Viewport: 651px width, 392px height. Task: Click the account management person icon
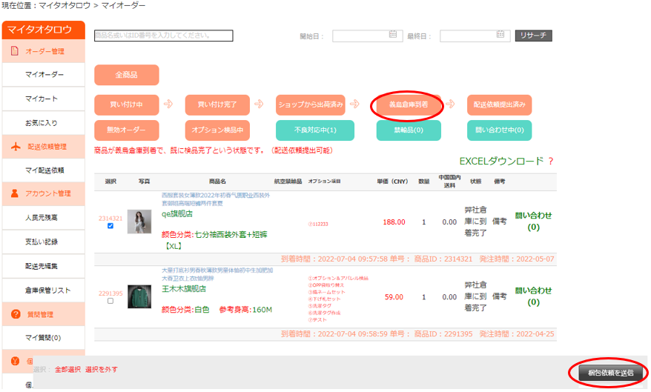tap(15, 194)
